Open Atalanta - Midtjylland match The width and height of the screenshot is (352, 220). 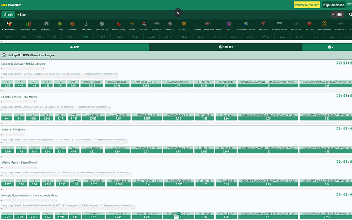point(13,129)
